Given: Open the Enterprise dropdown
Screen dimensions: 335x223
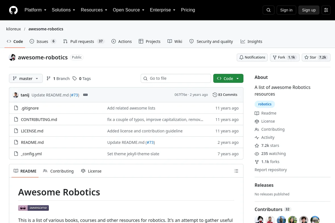Looking at the screenshot, I should point(162,10).
